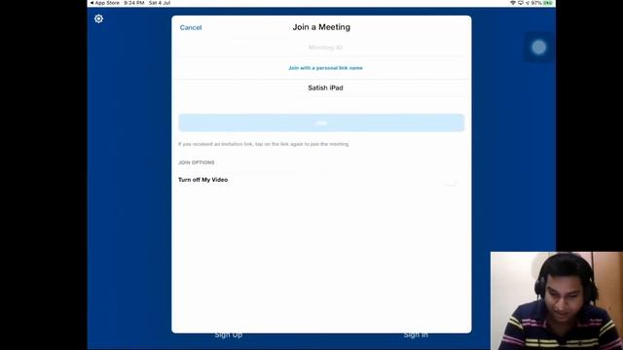Tap the Sign In link
Screen dimensions: 623x350
click(416, 334)
